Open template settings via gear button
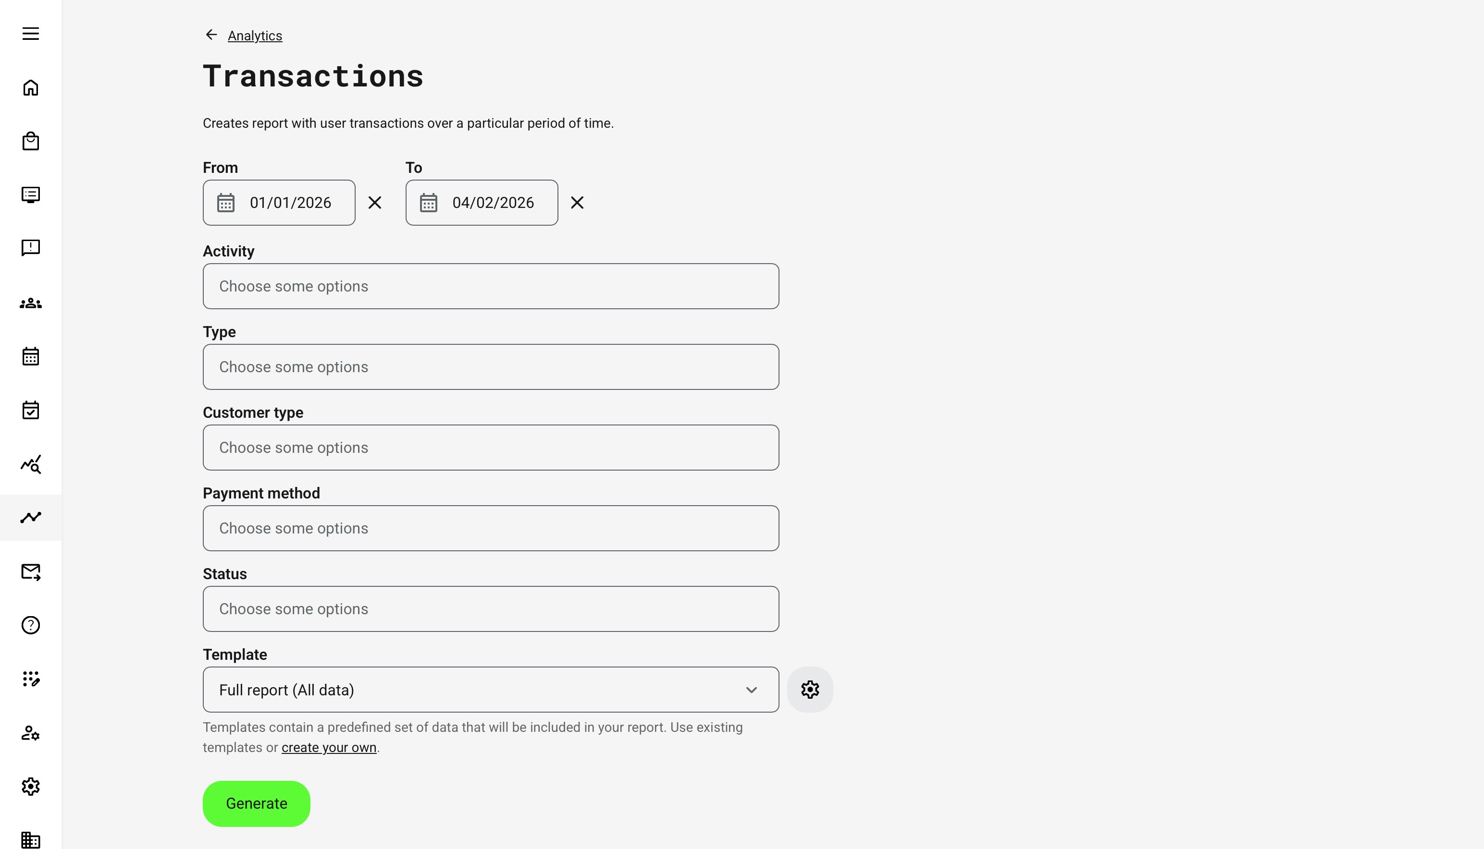 pos(810,689)
